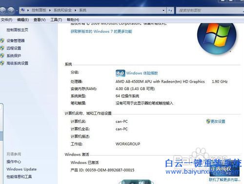Open the 查看(V) menu
Image resolution: width=244 pixels, height=184 pixels.
(40, 20)
